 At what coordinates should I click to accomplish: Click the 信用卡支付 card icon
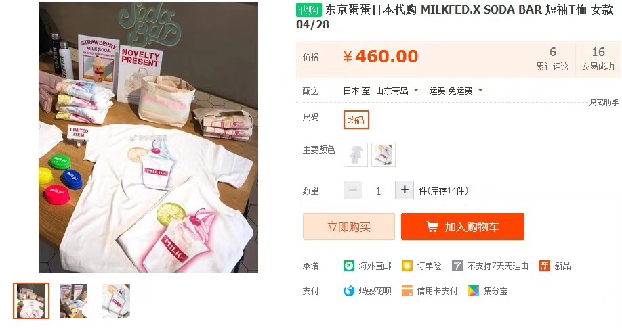coord(407,291)
